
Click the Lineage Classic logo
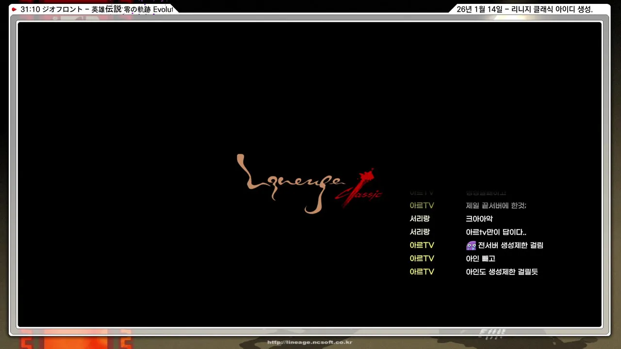310,184
